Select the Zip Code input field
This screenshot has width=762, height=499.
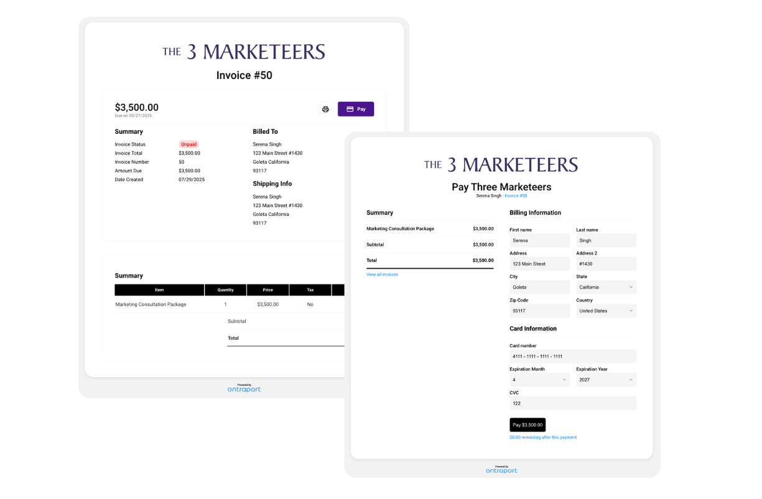(539, 311)
